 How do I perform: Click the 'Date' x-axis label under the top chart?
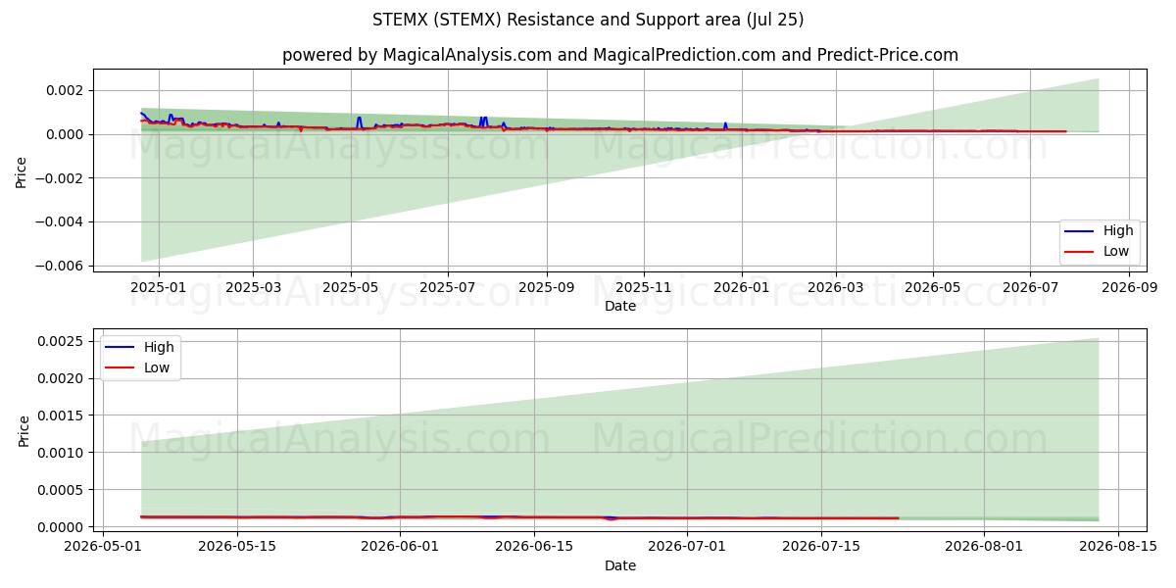620,307
